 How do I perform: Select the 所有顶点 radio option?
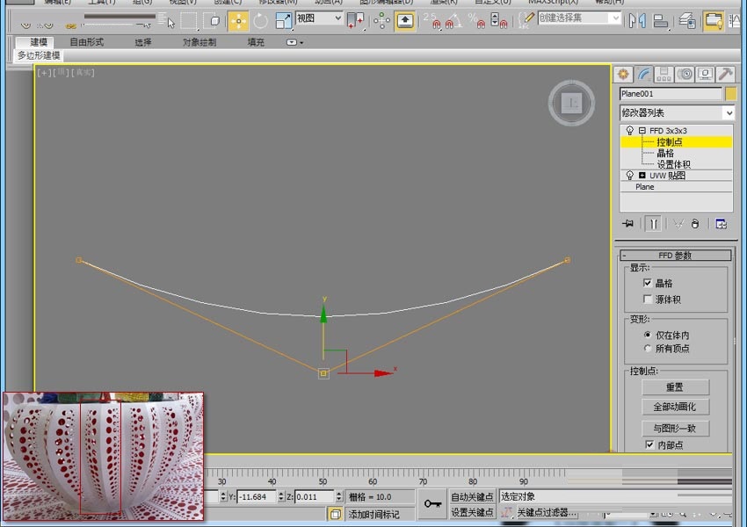[647, 349]
